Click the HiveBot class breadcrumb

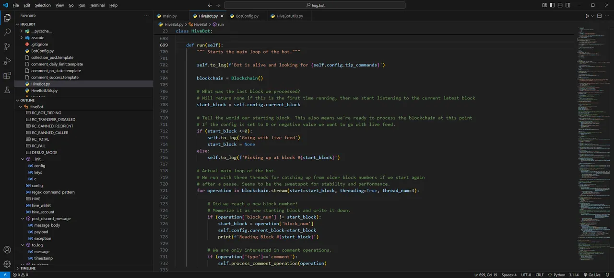(x=198, y=24)
